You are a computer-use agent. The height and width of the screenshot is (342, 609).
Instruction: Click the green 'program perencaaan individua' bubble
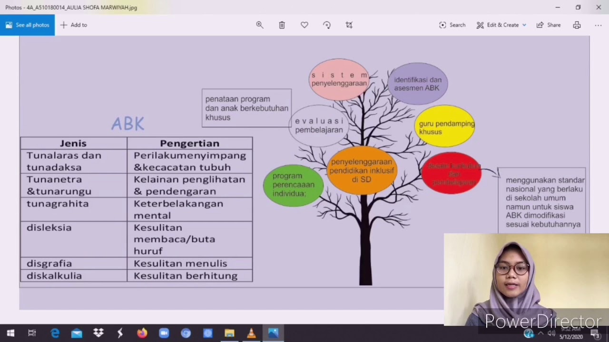click(294, 185)
